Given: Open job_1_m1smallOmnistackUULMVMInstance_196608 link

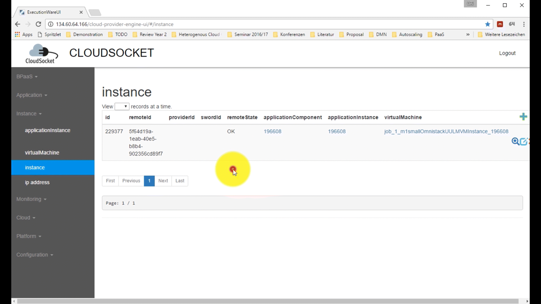Looking at the screenshot, I should tap(446, 131).
